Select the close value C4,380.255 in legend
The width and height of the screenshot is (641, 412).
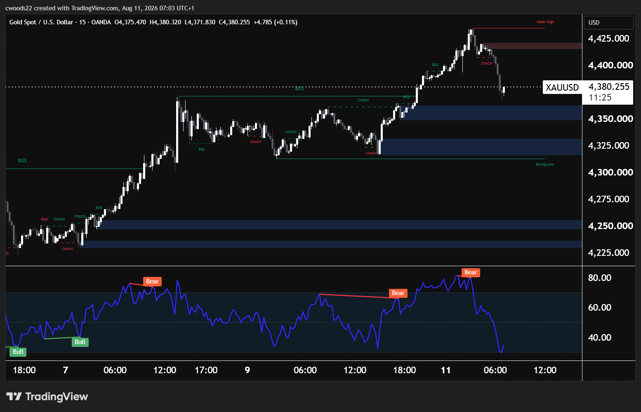(234, 22)
